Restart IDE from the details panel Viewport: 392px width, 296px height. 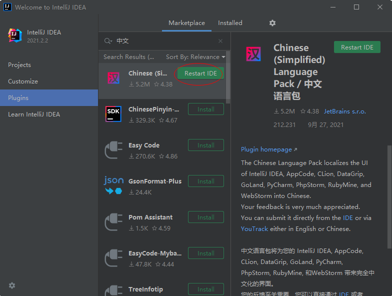357,47
